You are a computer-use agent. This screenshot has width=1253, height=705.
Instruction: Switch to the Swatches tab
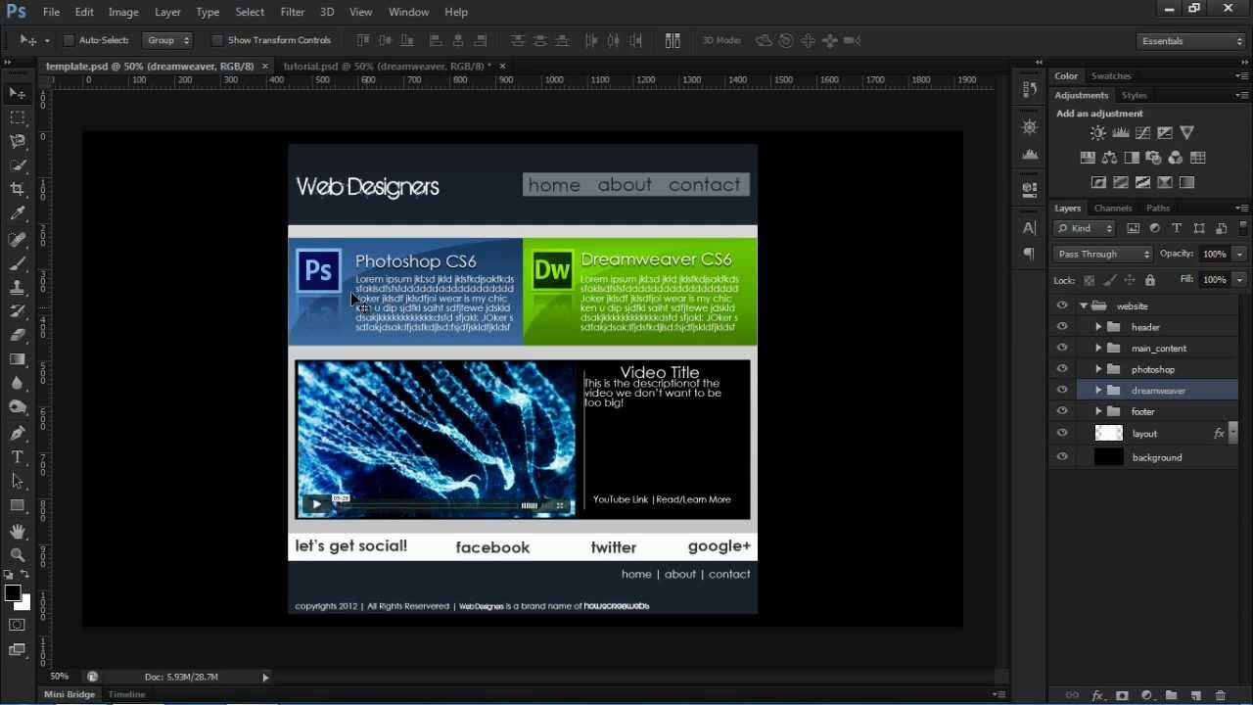point(1111,75)
